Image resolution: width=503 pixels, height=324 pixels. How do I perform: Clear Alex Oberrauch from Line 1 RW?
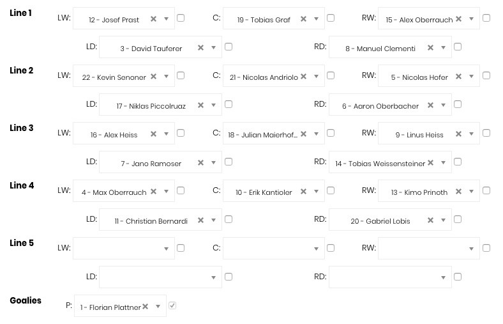coord(458,20)
